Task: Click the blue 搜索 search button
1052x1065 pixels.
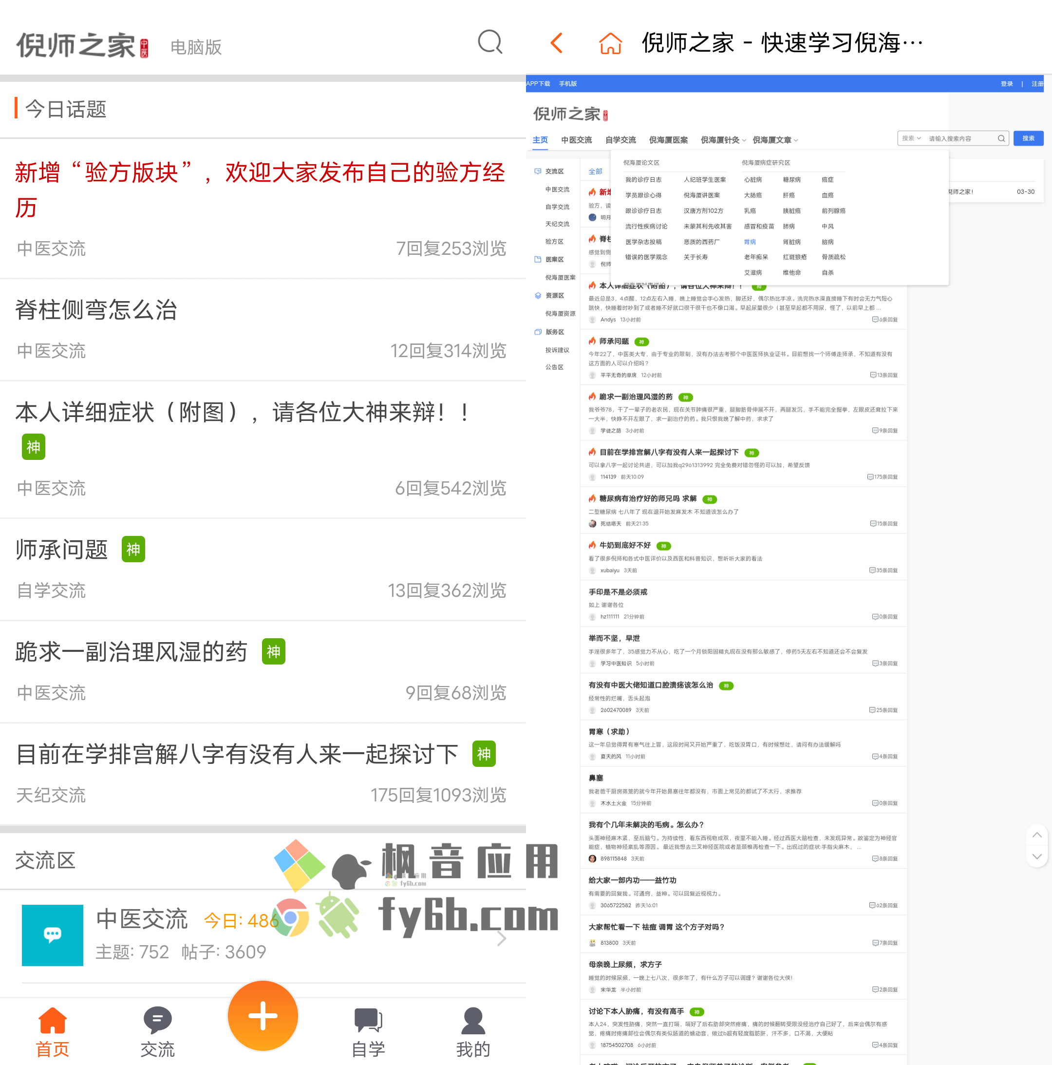Action: pyautogui.click(x=1028, y=138)
